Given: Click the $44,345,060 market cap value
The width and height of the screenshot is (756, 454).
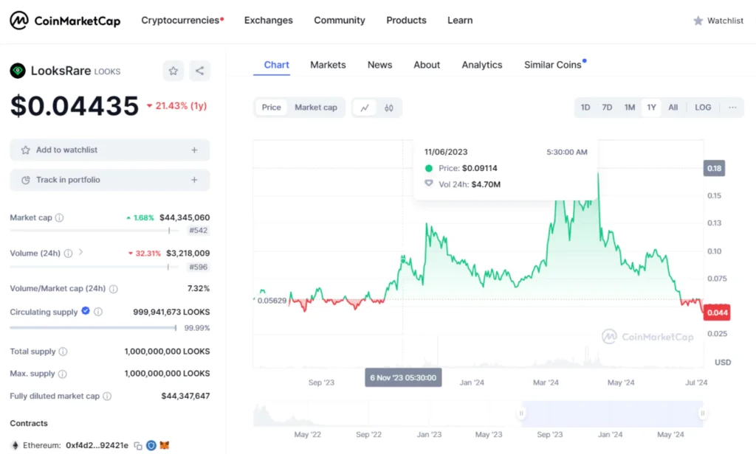Looking at the screenshot, I should point(185,217).
